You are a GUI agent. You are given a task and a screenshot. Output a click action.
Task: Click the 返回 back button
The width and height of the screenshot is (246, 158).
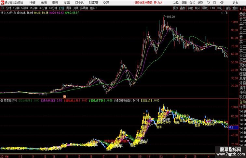point(235,8)
